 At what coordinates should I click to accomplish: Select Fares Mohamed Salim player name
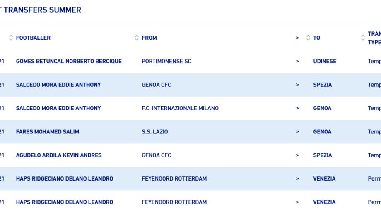pyautogui.click(x=48, y=132)
